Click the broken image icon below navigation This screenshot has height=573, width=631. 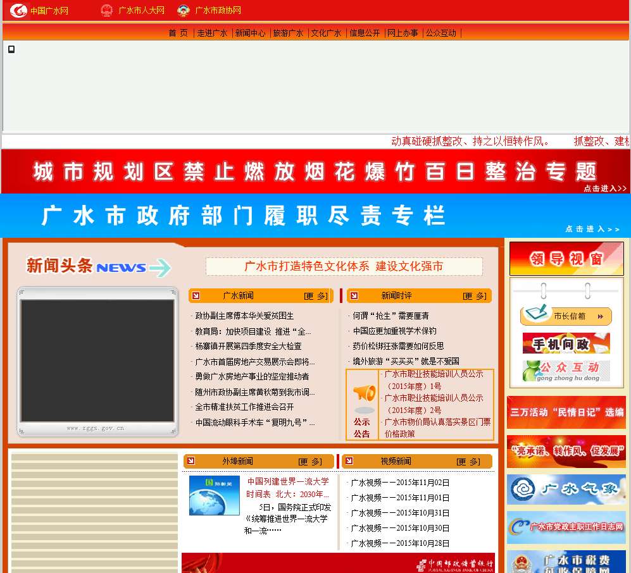click(11, 49)
